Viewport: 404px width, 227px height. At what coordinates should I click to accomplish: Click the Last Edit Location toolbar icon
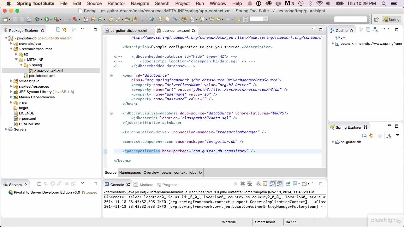[x=211, y=19]
